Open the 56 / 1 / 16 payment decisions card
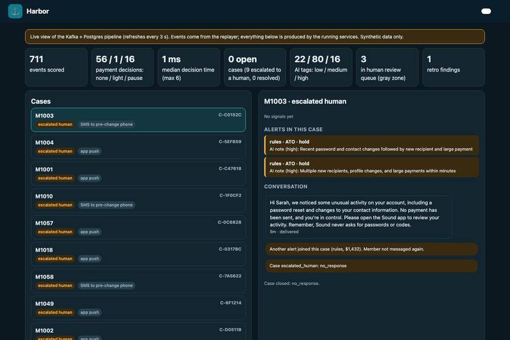Screen dimensions: 510x340 coord(122,67)
